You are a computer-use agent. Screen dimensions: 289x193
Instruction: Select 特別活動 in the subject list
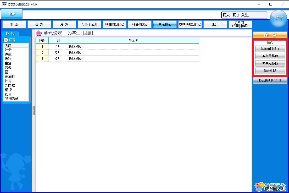pyautogui.click(x=16, y=99)
